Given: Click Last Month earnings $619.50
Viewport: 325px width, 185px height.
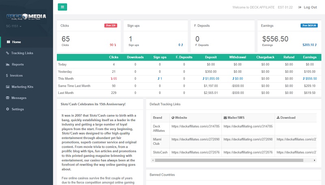Looking at the screenshot, I should pos(310,93).
